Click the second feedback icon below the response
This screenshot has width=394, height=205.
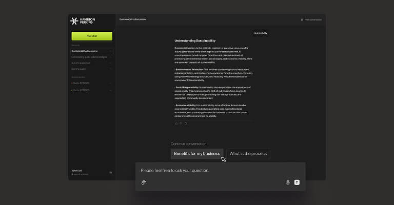coord(181,124)
